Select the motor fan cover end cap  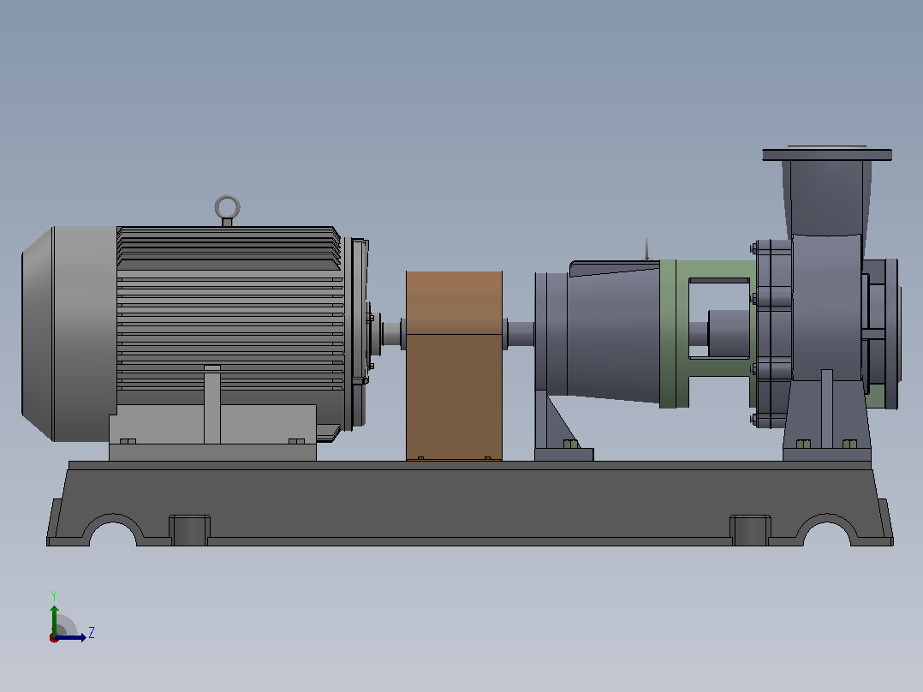point(68,333)
